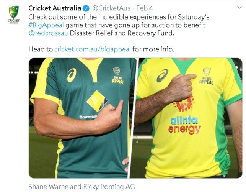Click the Asics logo on the green jersey
246x192 pixels.
[x=72, y=75]
